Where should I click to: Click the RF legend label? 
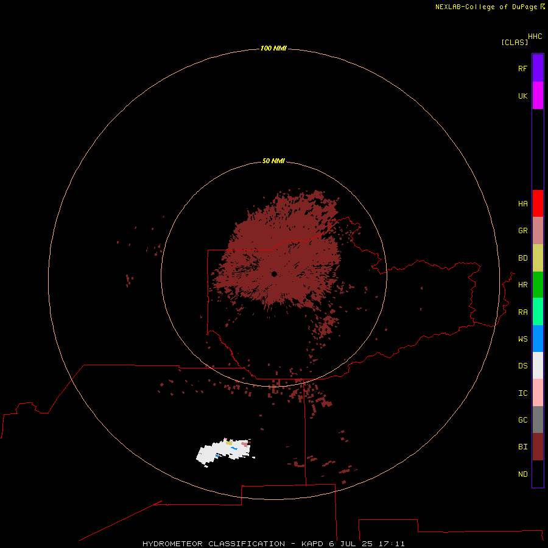[x=523, y=68]
